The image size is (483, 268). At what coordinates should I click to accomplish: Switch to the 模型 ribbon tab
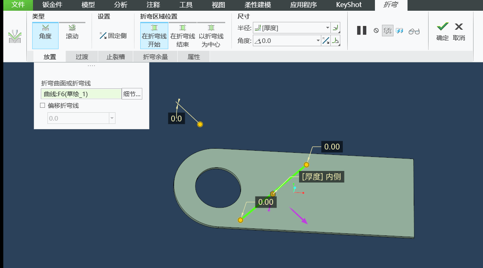(x=88, y=5)
